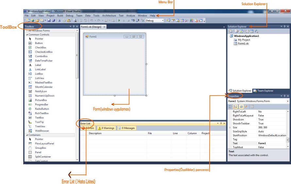Image resolution: width=291 pixels, height=184 pixels.
Task: Open Toolbox window position dropdown arrow
Action: [70, 26]
